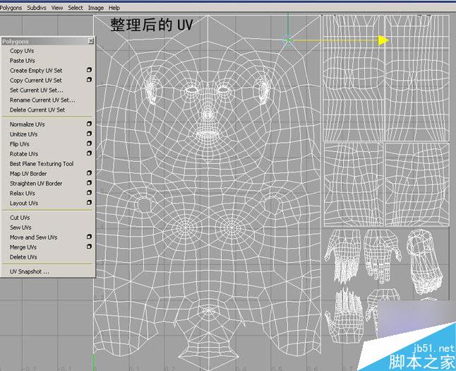This screenshot has height=371, width=456.
Task: Click the yellow X-axis manipulator arrow
Action: click(x=383, y=40)
